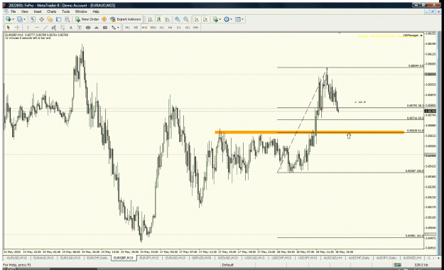Viewport: 444px width, 270px height.
Task: Select the Vertical Line drawing tool
Action: pos(28,28)
